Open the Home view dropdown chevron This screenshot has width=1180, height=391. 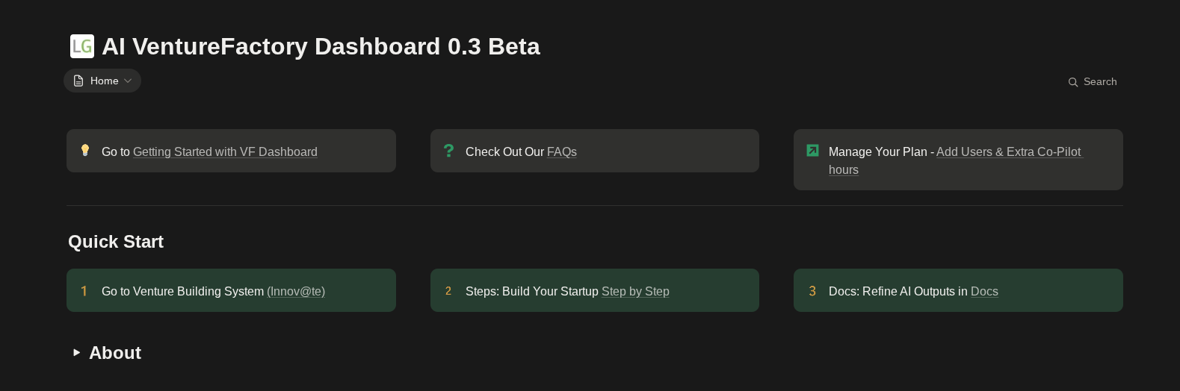coord(128,81)
